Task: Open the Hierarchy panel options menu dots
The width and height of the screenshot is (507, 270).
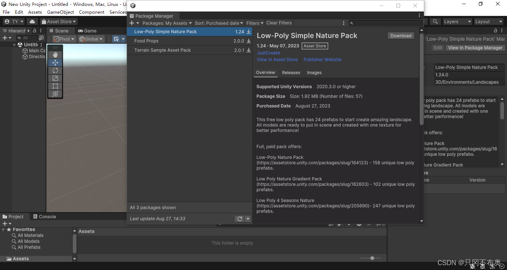Action: coord(42,31)
